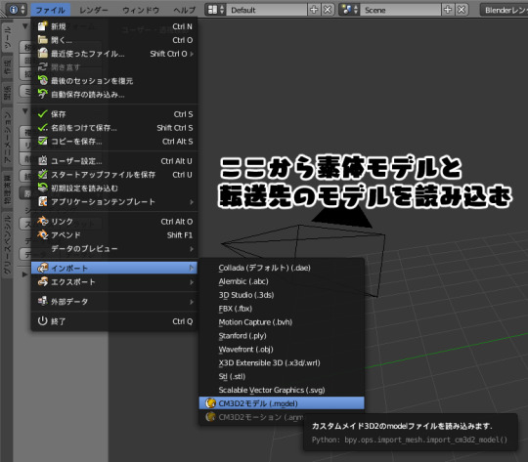Click the Default layout name field
528x462 pixels.
pos(267,10)
